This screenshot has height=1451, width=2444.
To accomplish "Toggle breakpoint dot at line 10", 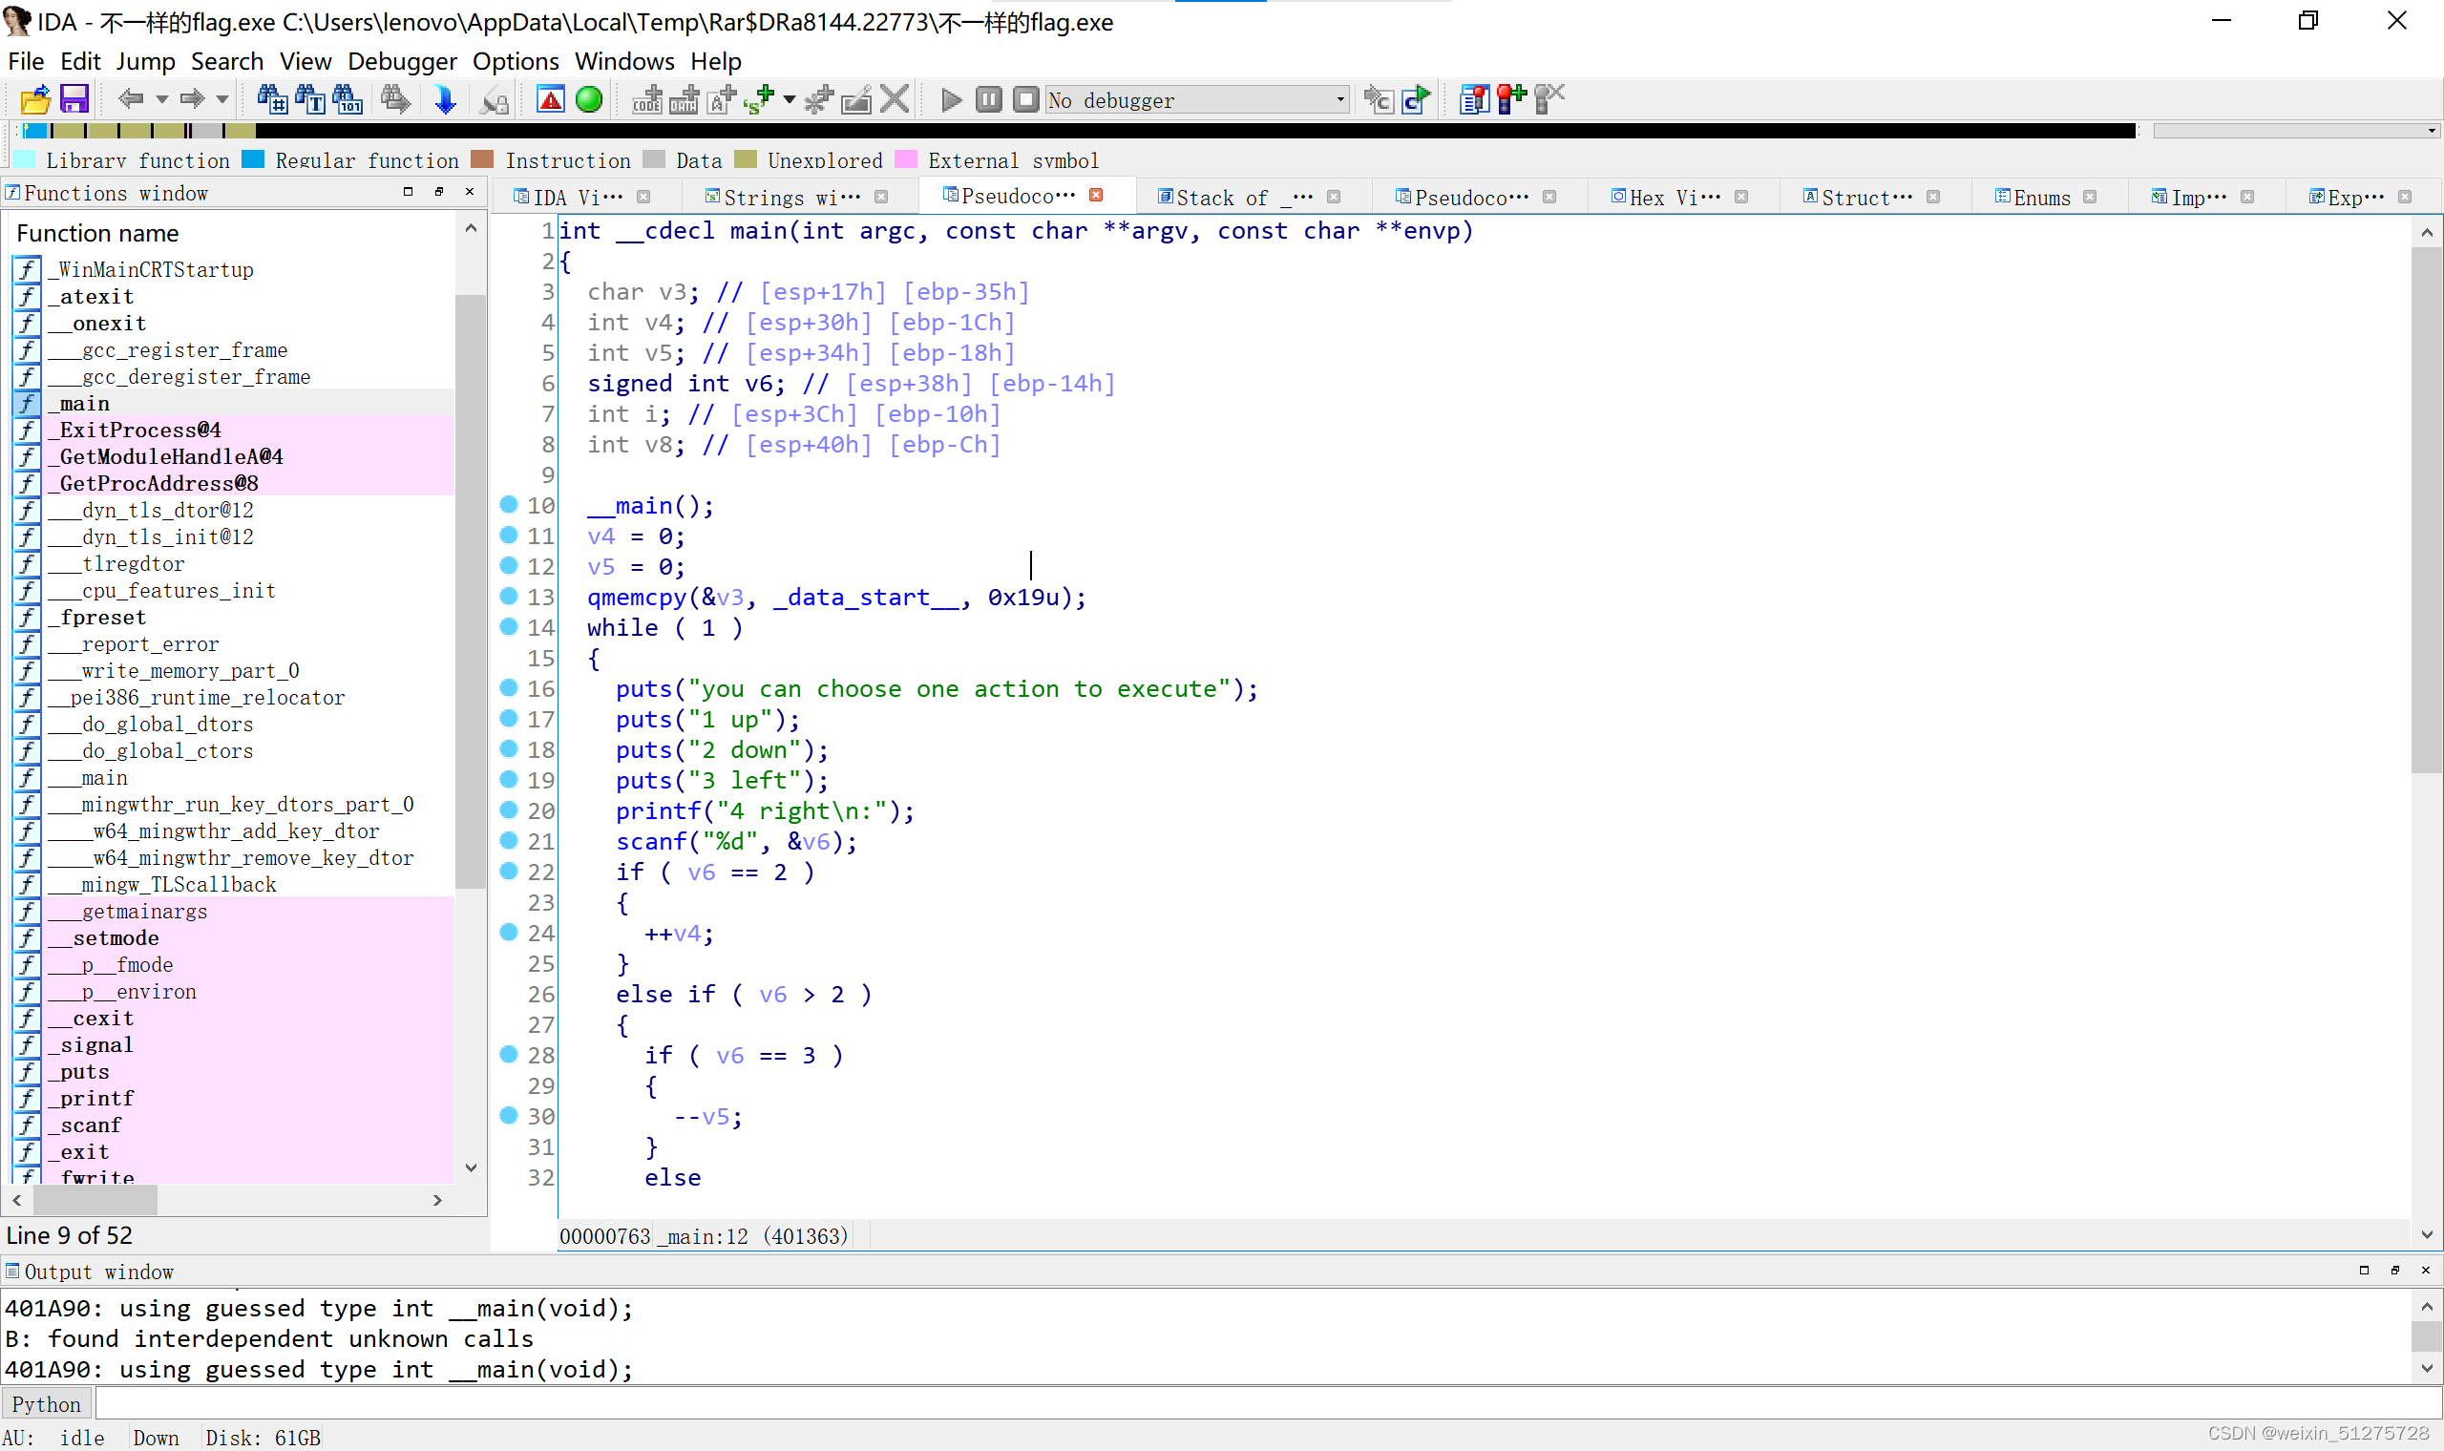I will coord(508,505).
